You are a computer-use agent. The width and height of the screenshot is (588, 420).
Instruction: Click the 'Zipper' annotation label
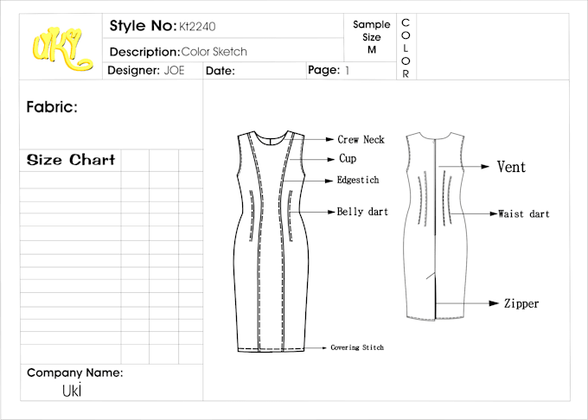click(521, 303)
